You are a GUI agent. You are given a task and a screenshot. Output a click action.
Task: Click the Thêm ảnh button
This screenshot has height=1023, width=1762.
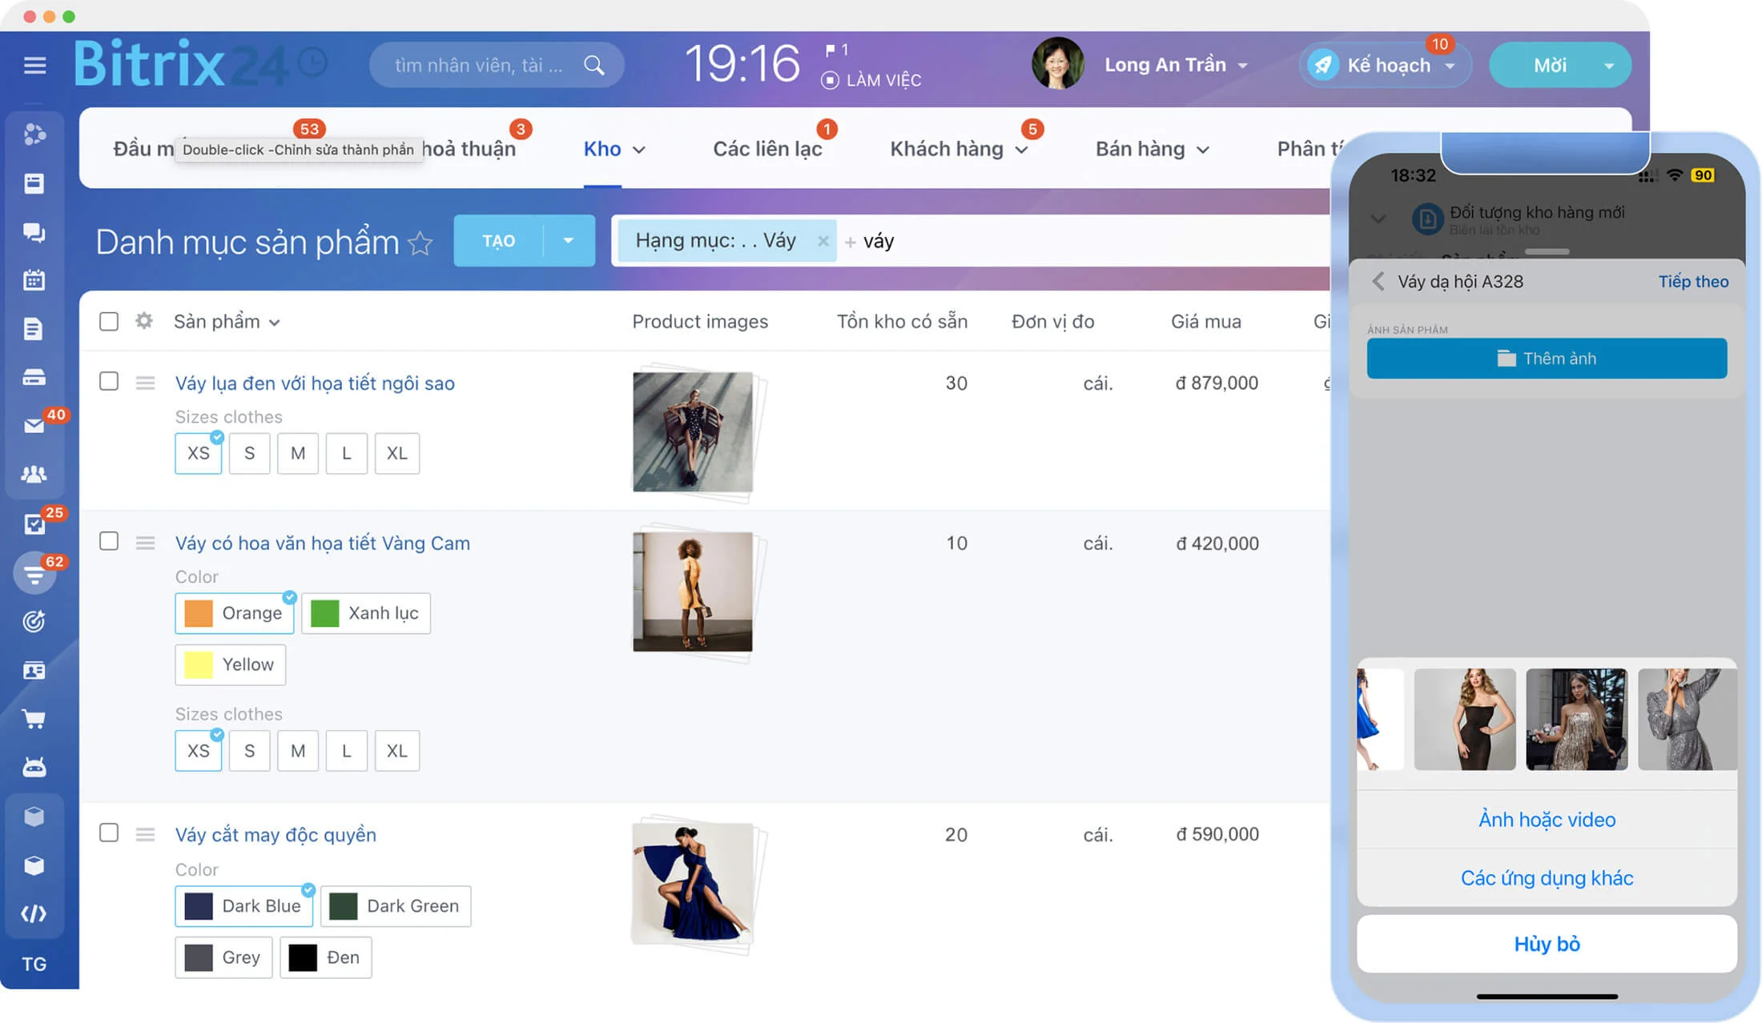coord(1547,358)
